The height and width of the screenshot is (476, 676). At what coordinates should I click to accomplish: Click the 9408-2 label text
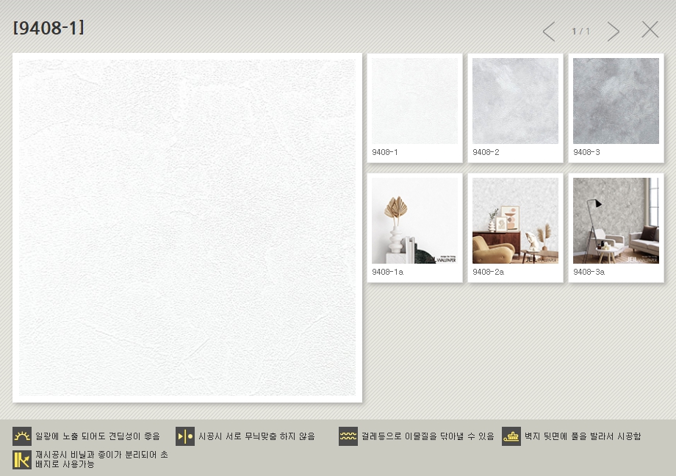coord(486,153)
